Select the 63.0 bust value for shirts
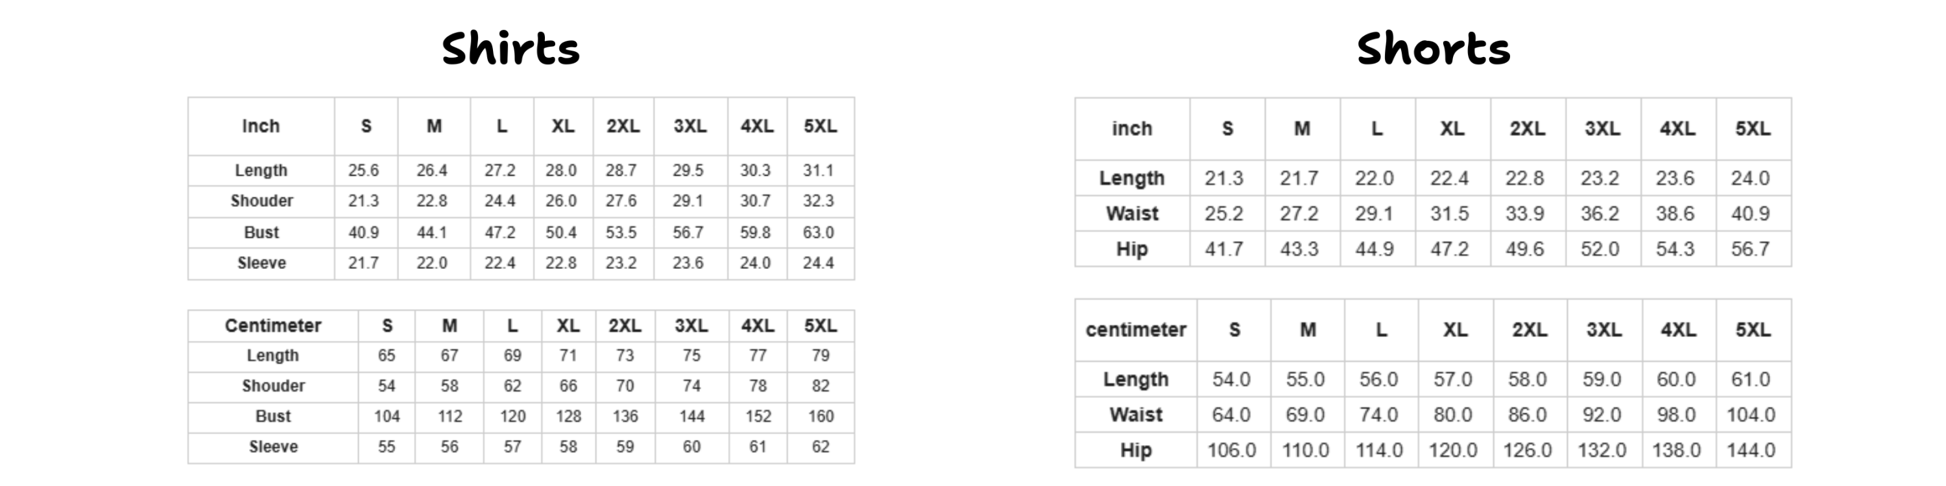Viewport: 1946px width, 486px height. 818,233
